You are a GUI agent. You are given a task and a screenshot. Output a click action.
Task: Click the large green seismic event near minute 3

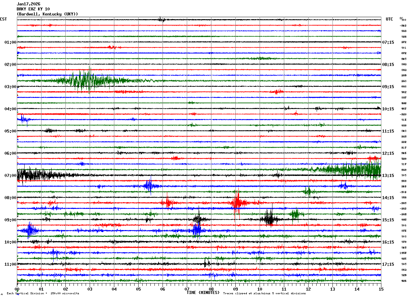(x=88, y=80)
